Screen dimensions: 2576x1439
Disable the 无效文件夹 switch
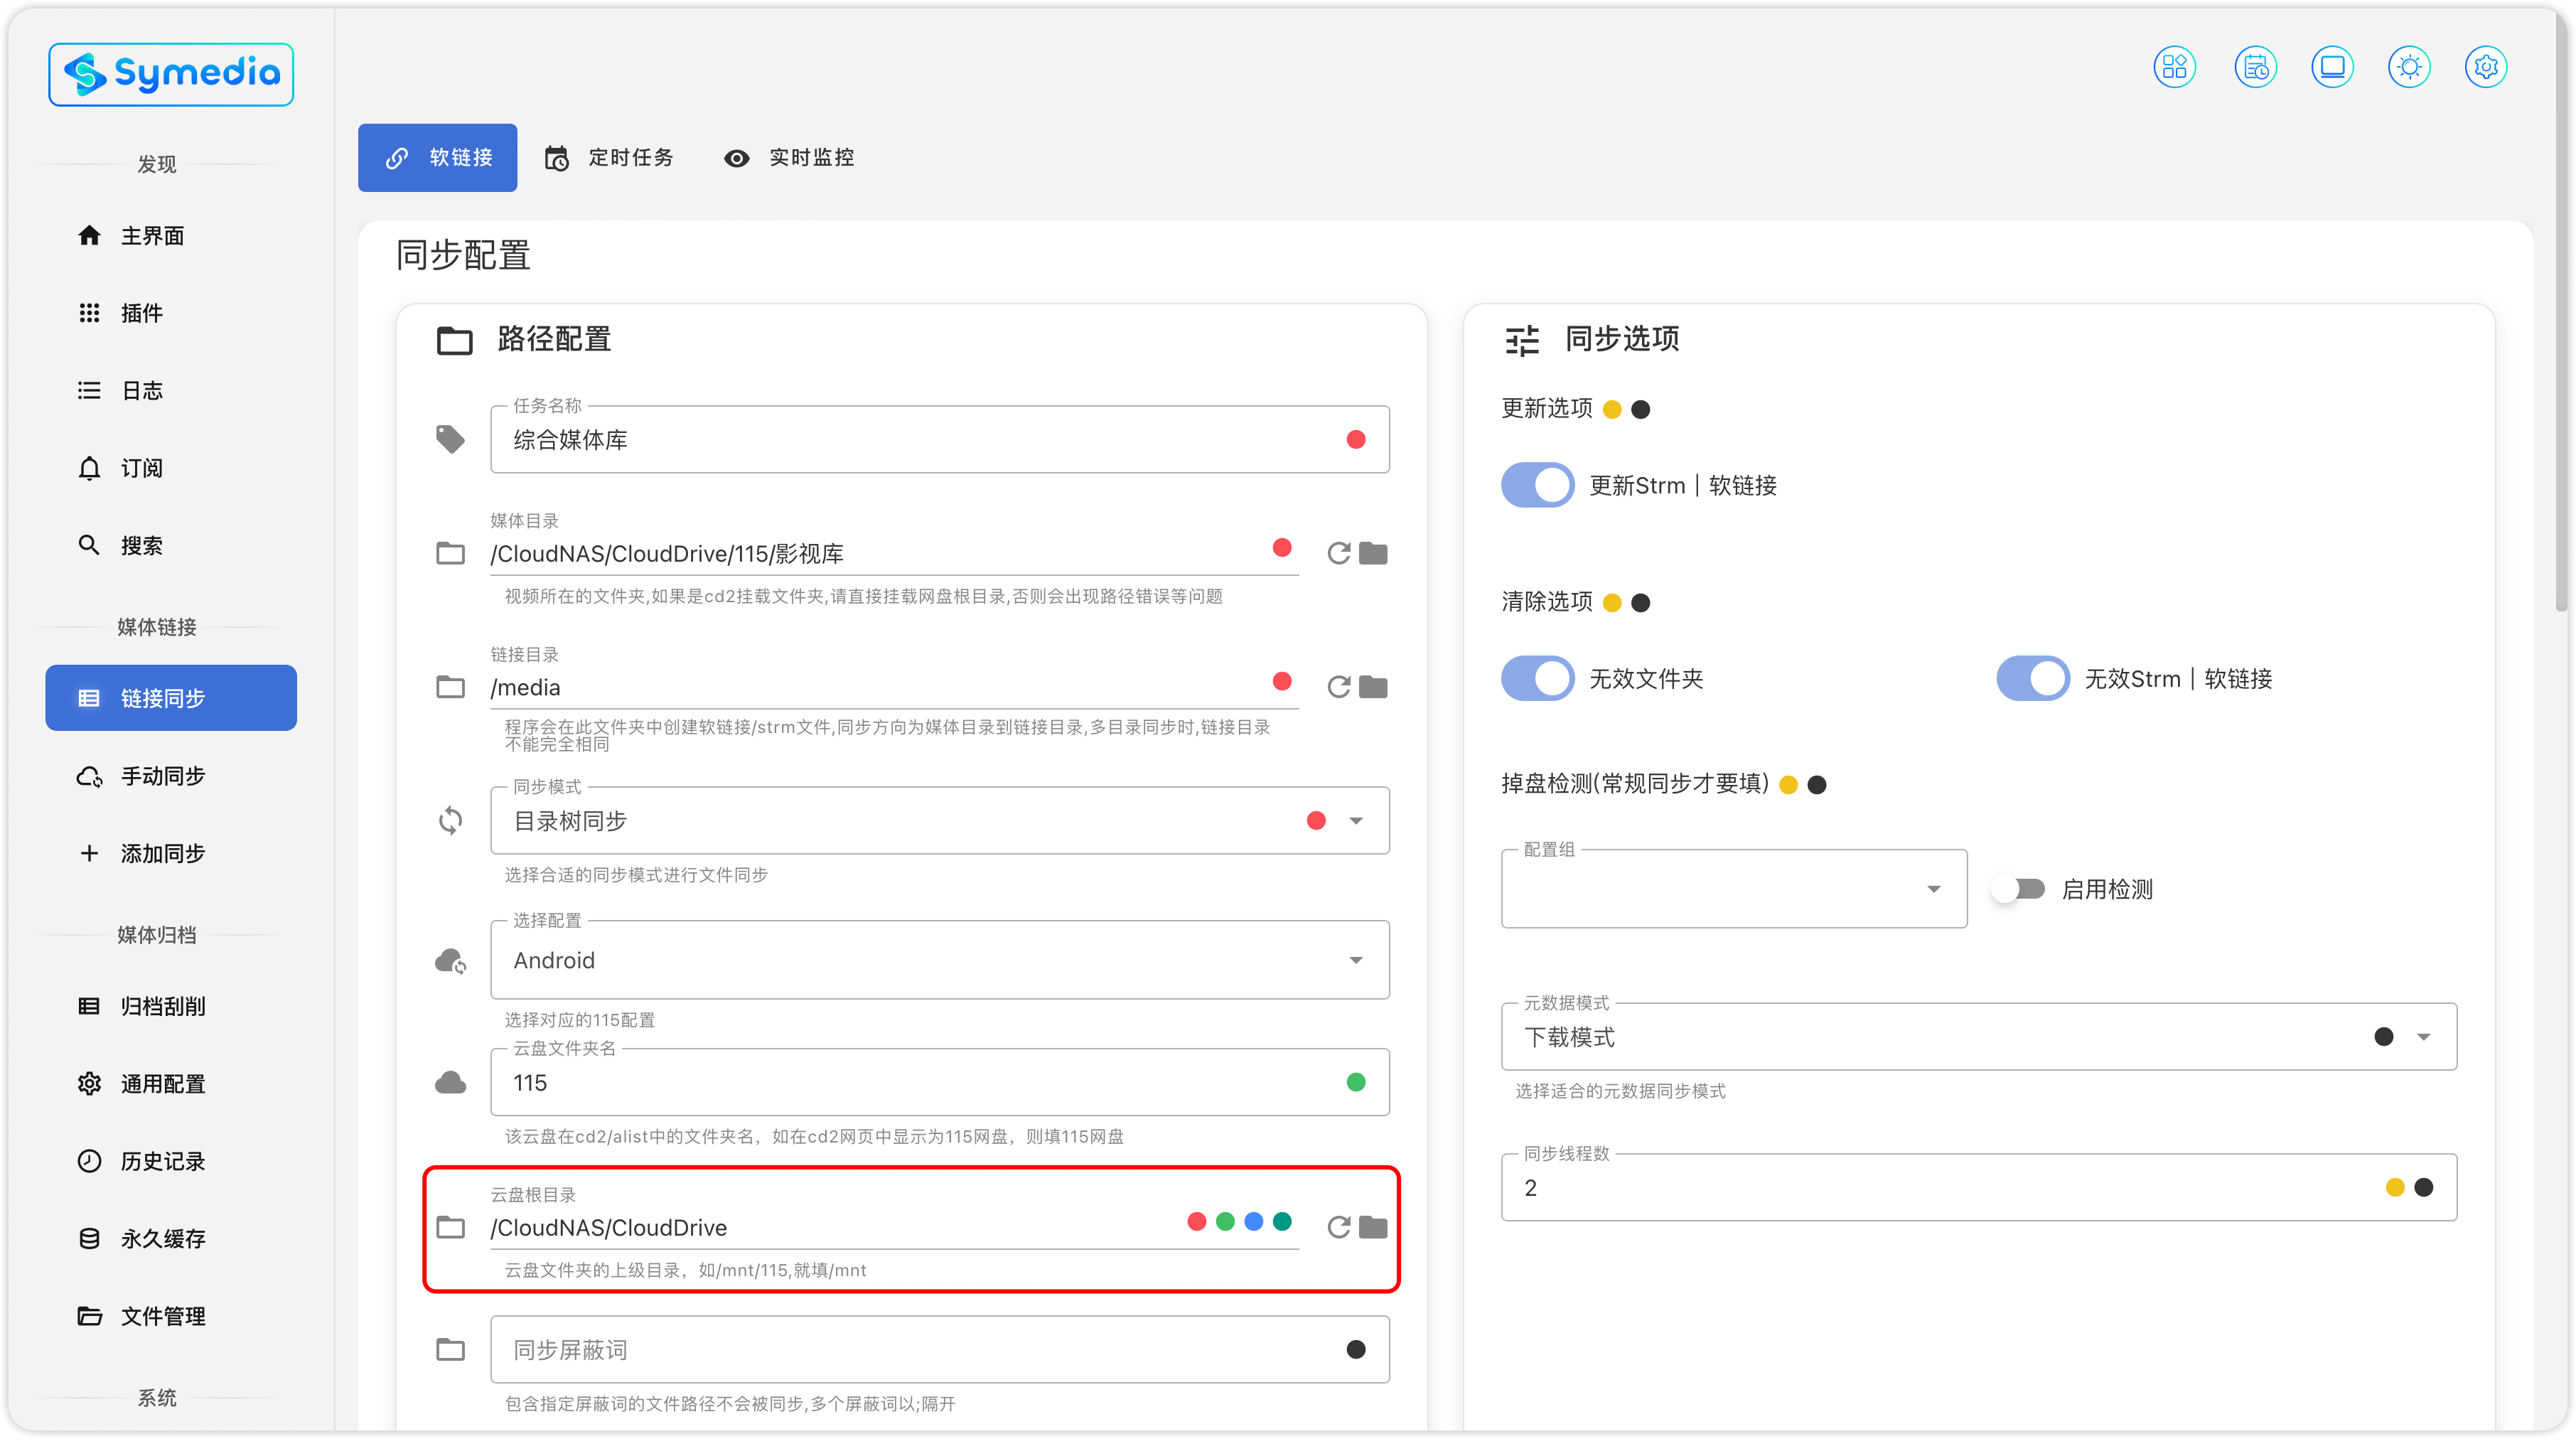click(1537, 678)
